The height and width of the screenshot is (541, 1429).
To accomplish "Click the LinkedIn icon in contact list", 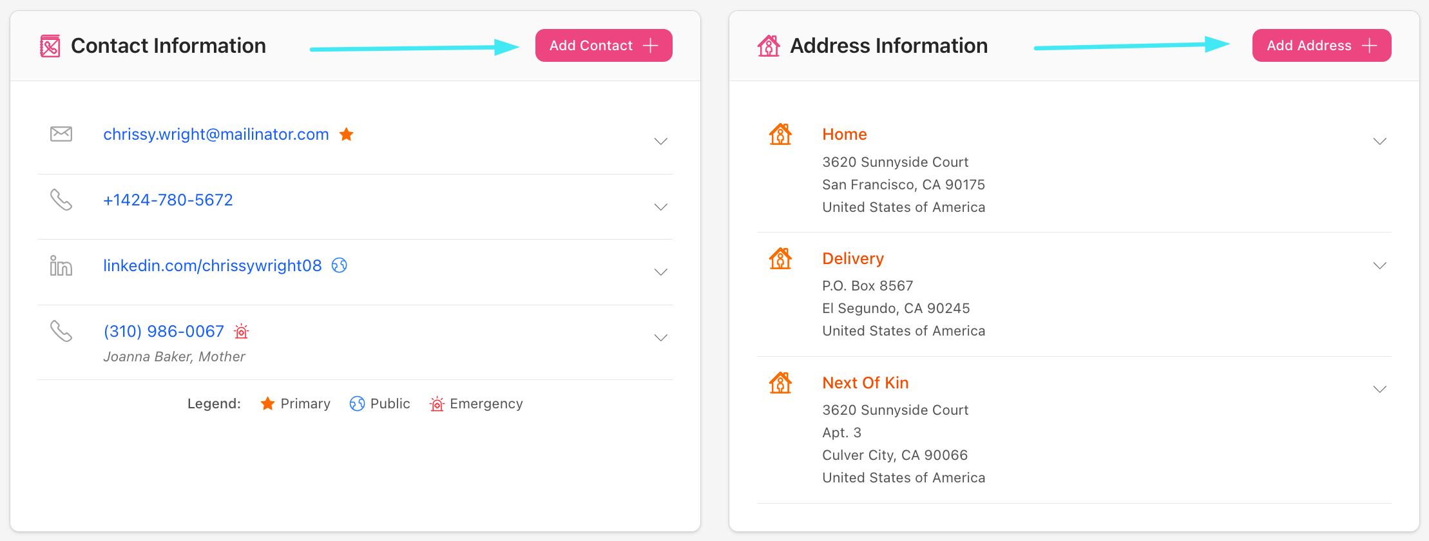I will 61,265.
